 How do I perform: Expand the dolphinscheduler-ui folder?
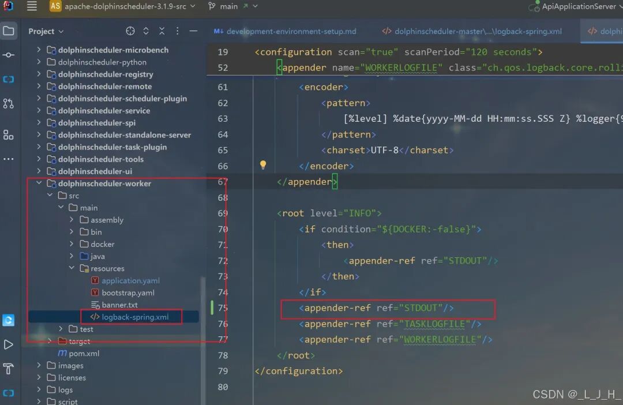coord(39,171)
